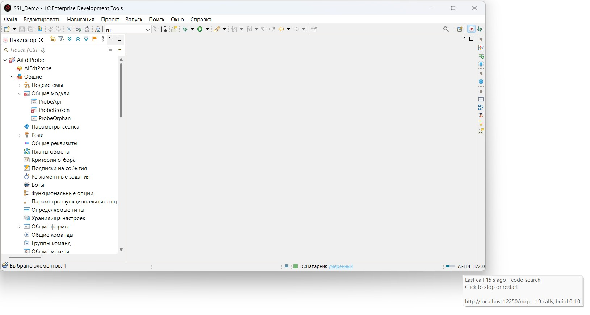This screenshot has height=315, width=590.
Task: Expand the Роли tree node
Action: [x=20, y=135]
